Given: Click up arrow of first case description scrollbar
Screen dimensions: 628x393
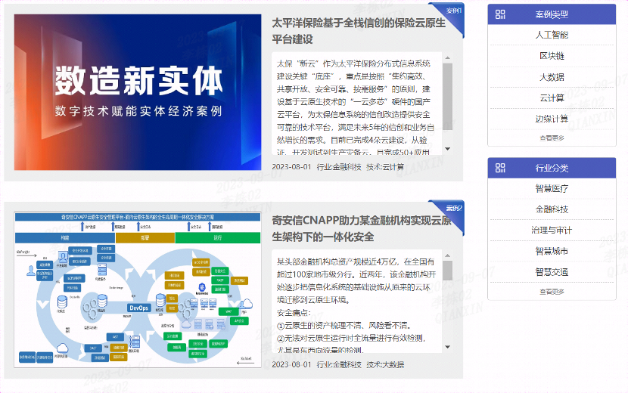Looking at the screenshot, I should point(447,58).
